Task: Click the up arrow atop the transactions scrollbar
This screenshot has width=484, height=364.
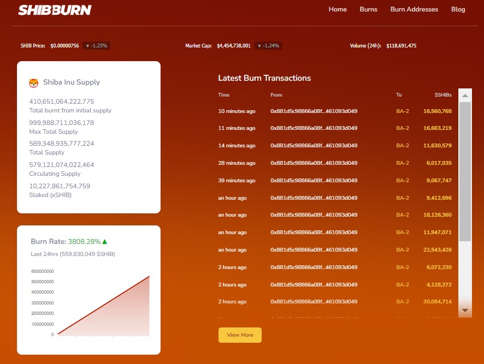Action: (x=465, y=95)
